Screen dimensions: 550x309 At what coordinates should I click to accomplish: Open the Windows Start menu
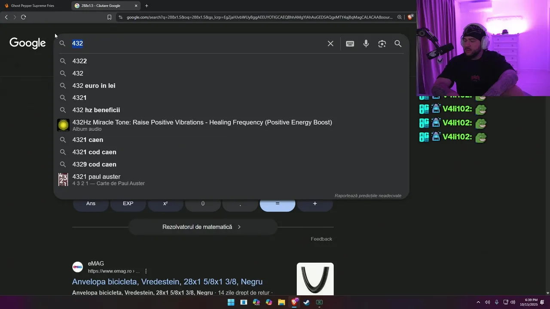coord(231,302)
